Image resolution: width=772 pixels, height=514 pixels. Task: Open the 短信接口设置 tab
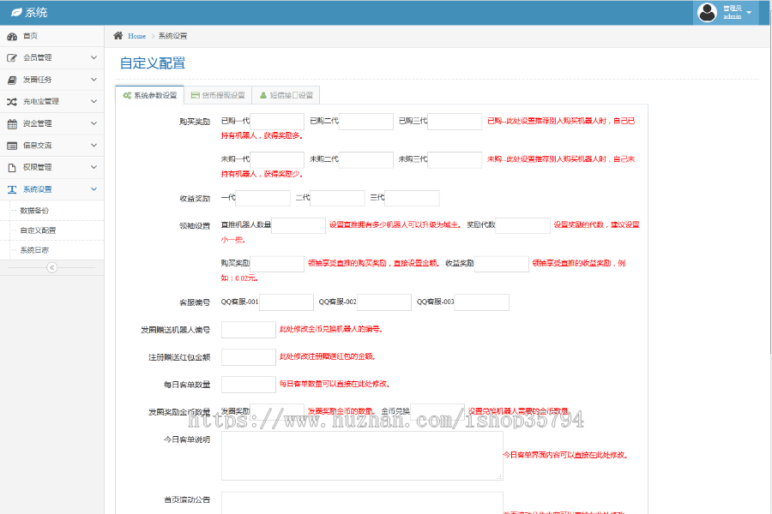[286, 95]
